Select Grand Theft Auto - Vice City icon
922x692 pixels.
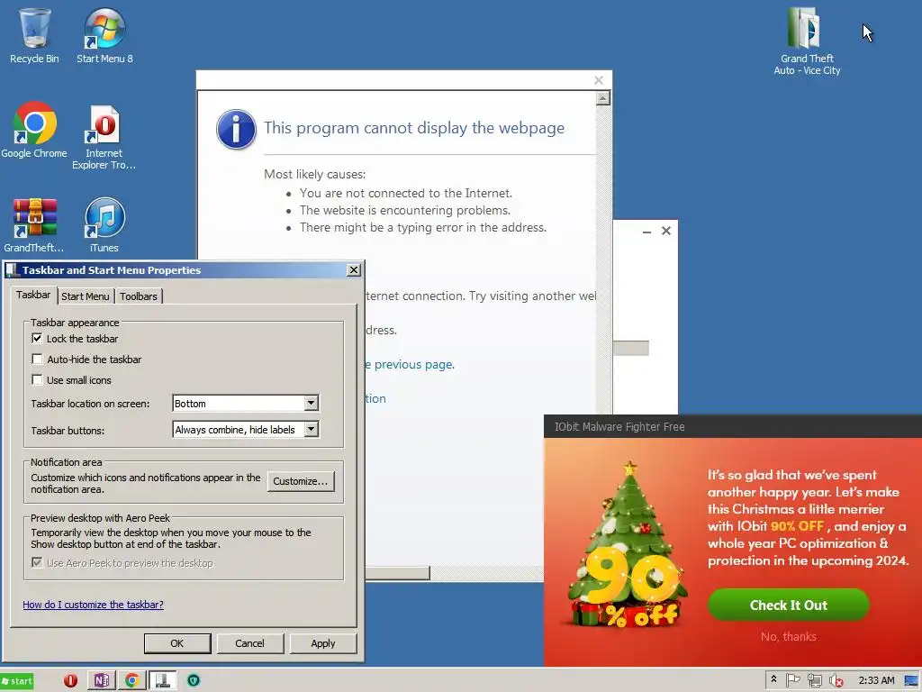point(807,41)
